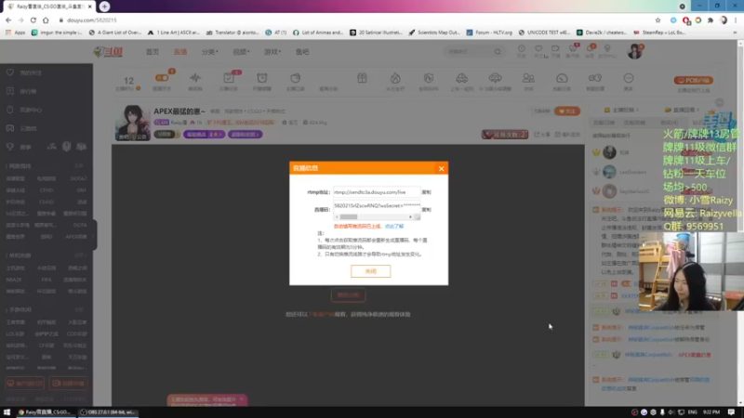Expand the 分类 categories dropdown

point(210,52)
